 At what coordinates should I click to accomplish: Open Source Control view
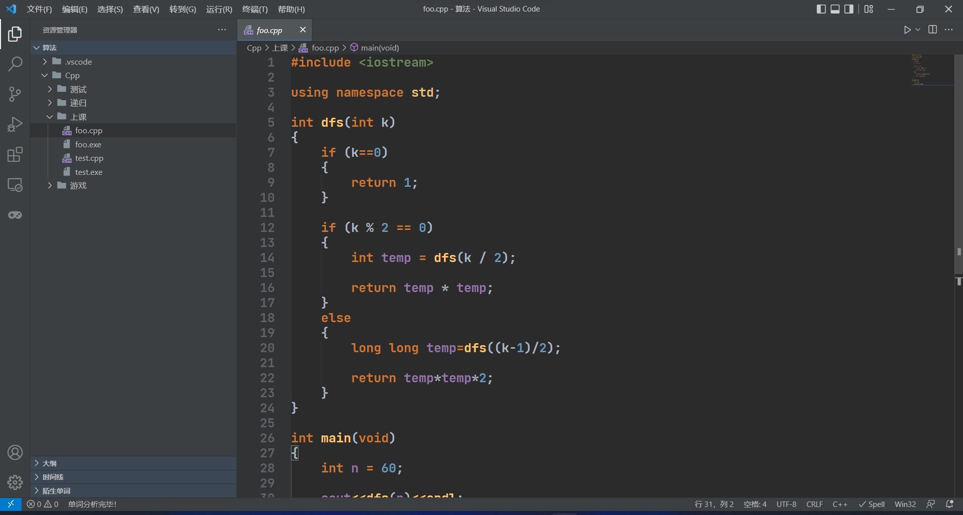(15, 94)
